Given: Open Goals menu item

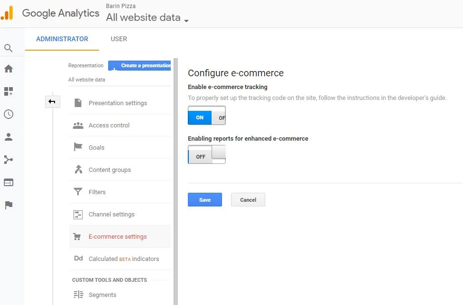Looking at the screenshot, I should click(x=120, y=147).
